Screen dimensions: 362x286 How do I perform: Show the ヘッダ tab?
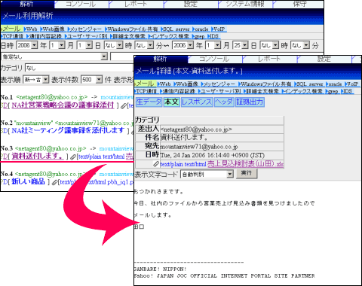(x=224, y=102)
